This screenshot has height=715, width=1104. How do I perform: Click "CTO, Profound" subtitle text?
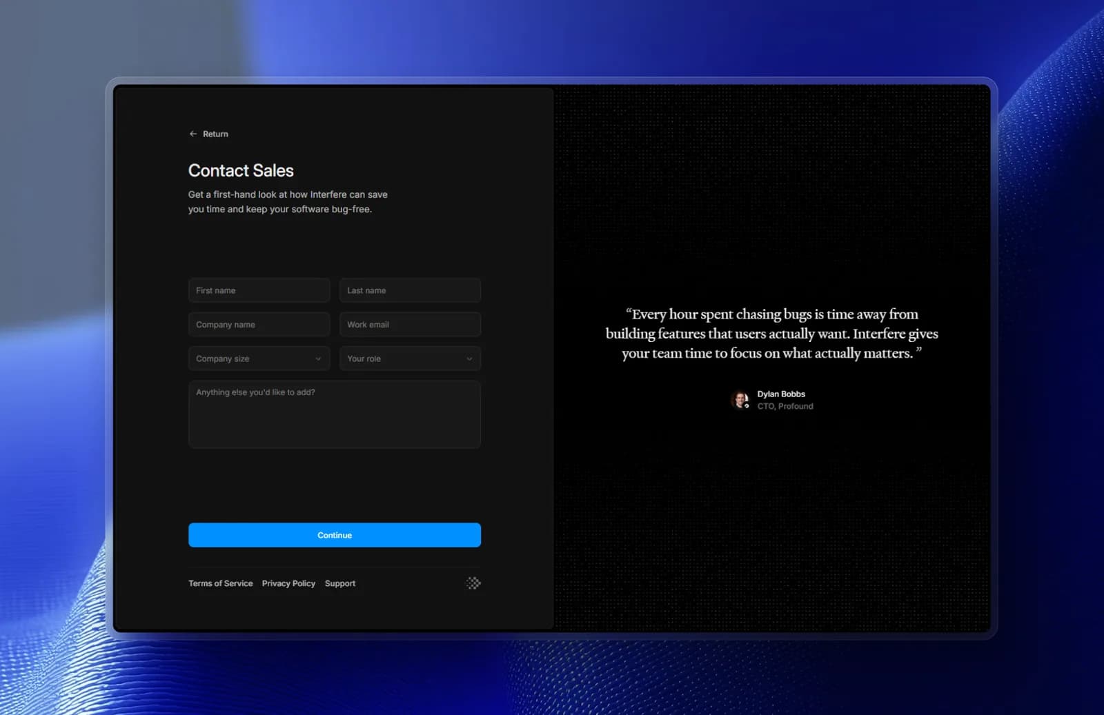tap(785, 406)
